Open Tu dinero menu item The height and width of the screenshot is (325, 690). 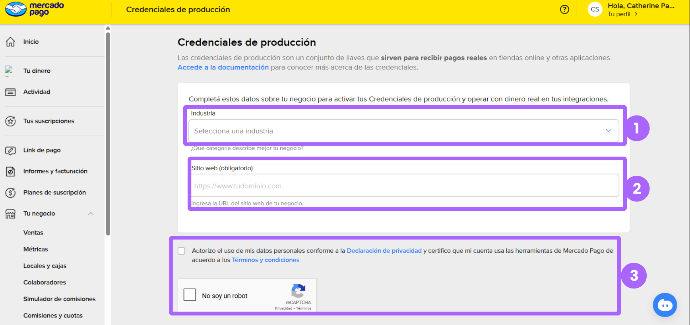coord(37,71)
